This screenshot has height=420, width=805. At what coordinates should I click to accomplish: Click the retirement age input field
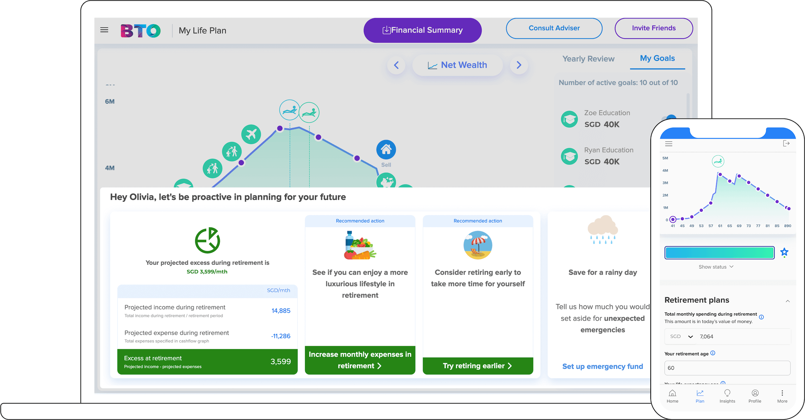pyautogui.click(x=727, y=368)
